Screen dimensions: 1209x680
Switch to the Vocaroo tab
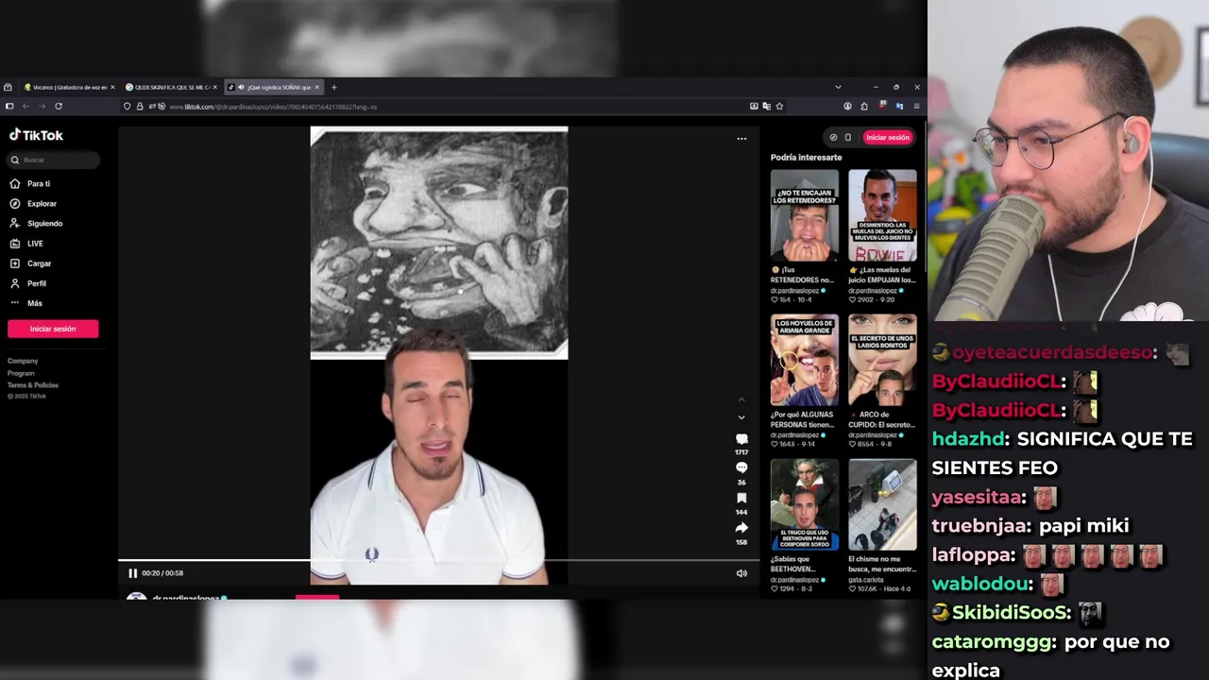point(68,87)
